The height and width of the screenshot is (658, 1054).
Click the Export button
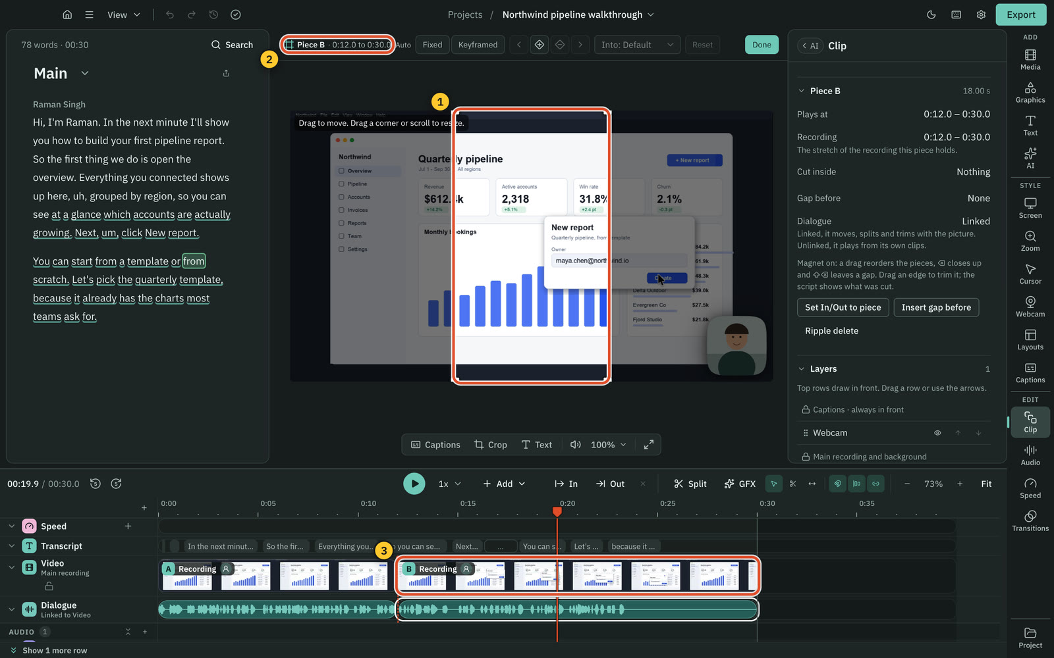click(x=1021, y=14)
